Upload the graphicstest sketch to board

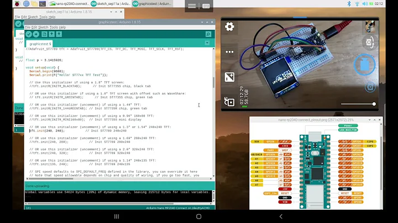tap(36, 34)
